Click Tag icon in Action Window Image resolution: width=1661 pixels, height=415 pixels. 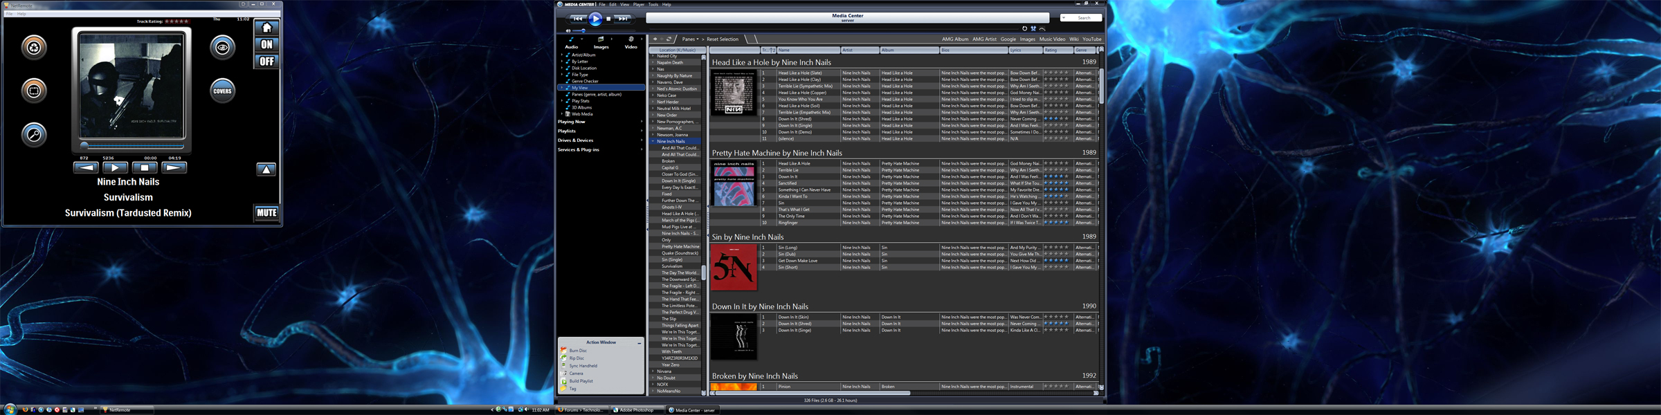pyautogui.click(x=563, y=389)
